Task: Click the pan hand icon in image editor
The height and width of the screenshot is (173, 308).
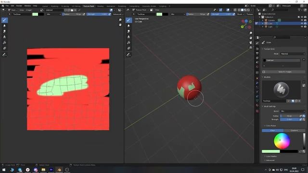Action: coord(120,25)
